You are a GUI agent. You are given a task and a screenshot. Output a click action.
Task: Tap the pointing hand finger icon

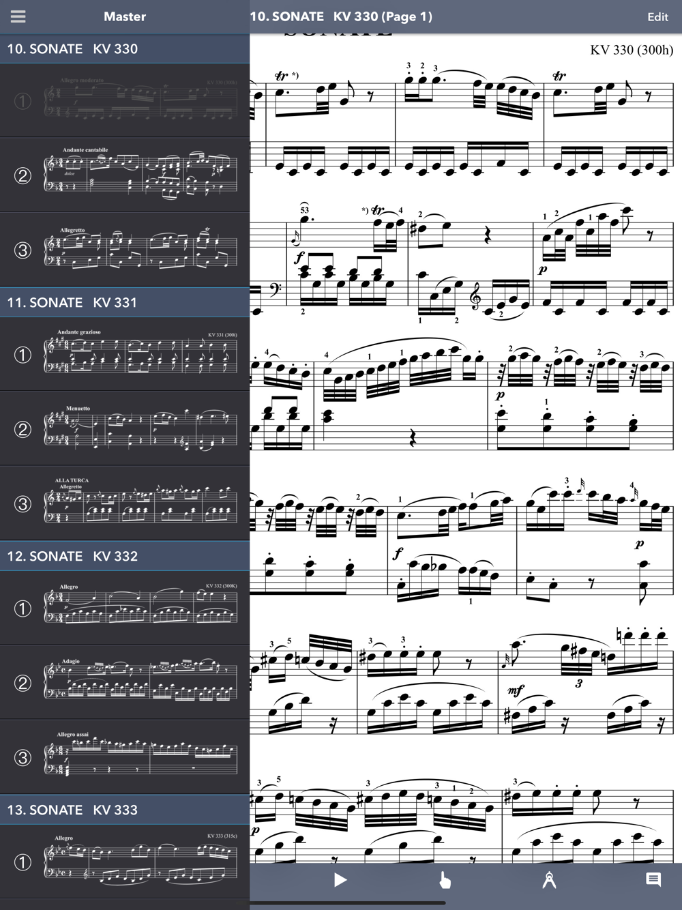(x=445, y=880)
